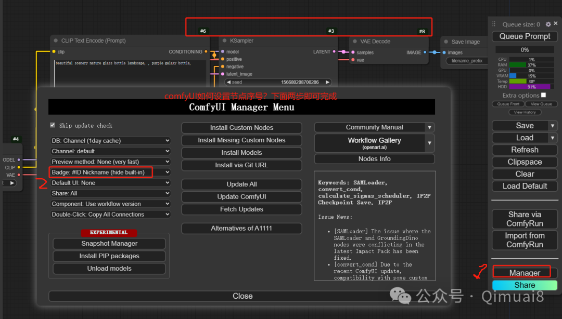
Task: Open the Share All dropdown
Action: coord(110,193)
